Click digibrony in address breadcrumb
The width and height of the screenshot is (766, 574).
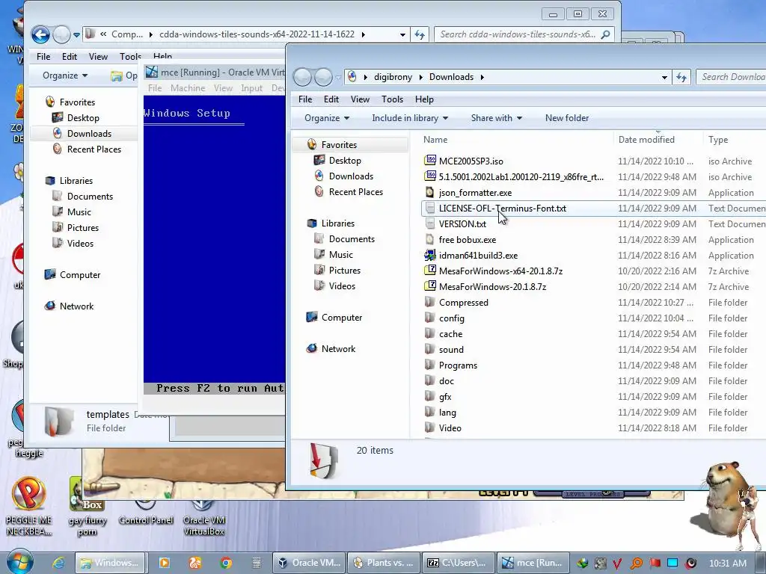pos(393,77)
